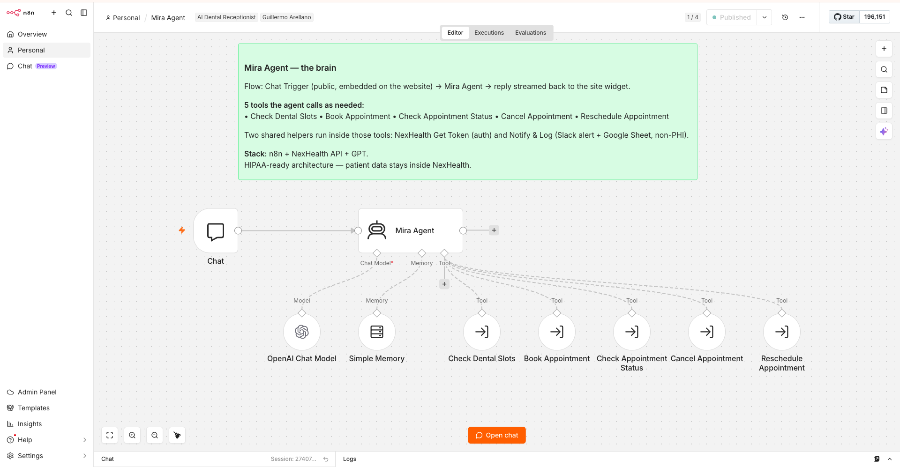Pop out logs panel icon

[877, 459]
